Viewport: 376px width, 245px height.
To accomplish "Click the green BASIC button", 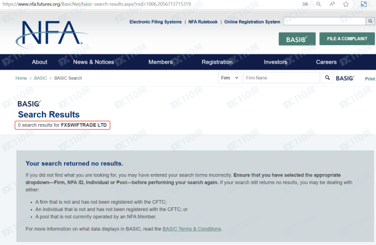I will pos(297,39).
